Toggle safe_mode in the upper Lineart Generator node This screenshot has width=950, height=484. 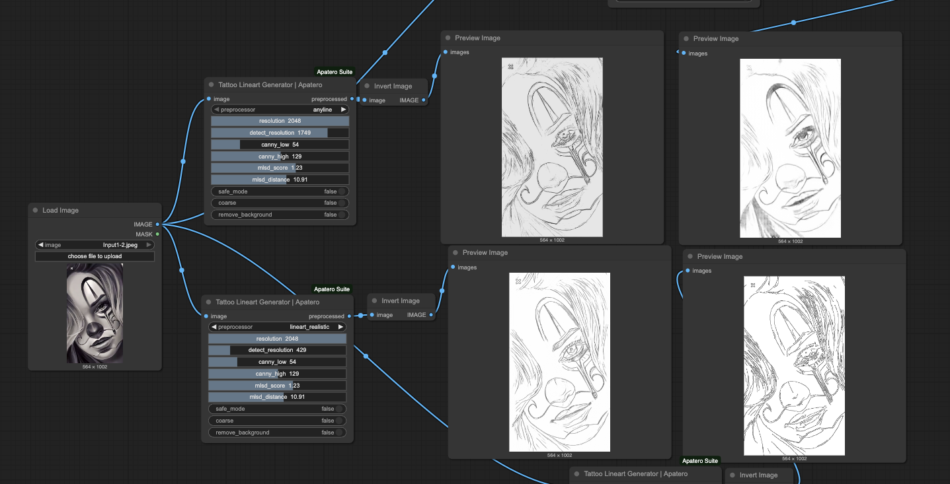pyautogui.click(x=341, y=191)
